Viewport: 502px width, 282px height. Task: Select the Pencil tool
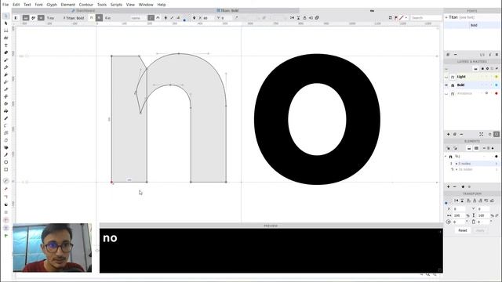pyautogui.click(x=5, y=67)
